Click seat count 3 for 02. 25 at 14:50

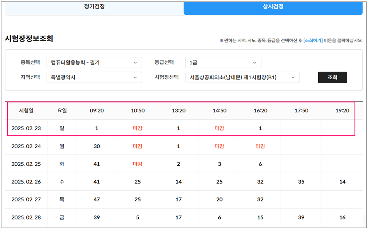220,164
